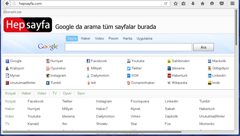Viewport: 240px width, 136px height.
Task: Open the Pocket icon in toolbar
Action: 222,4
